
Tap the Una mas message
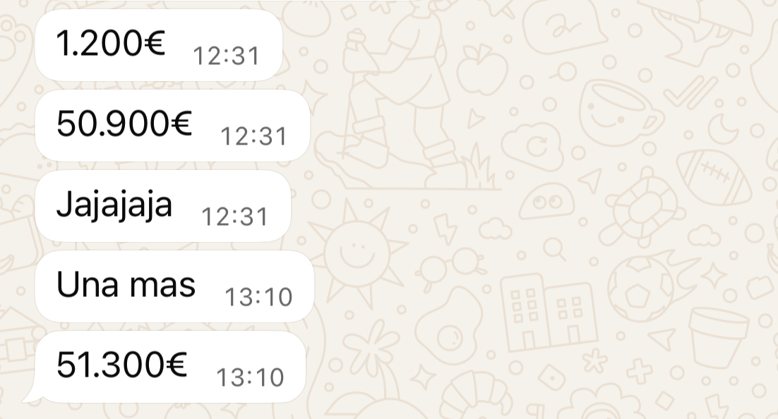174,286
